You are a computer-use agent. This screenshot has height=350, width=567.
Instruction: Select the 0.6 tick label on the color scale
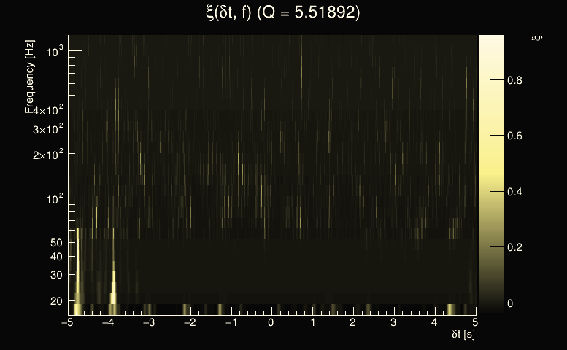(515, 136)
